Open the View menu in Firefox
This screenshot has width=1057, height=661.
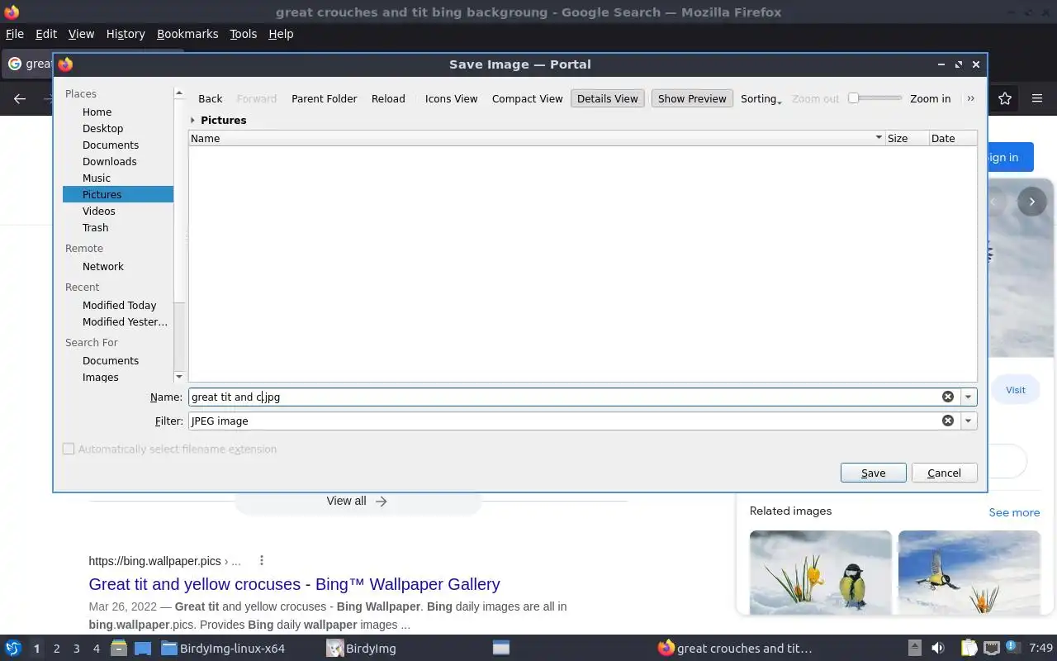click(x=81, y=34)
